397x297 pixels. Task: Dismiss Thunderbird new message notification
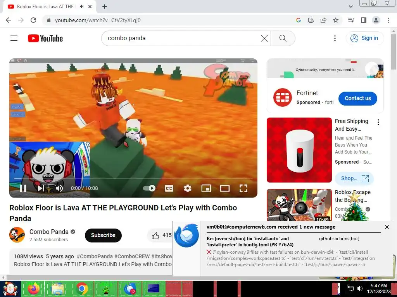click(387, 227)
